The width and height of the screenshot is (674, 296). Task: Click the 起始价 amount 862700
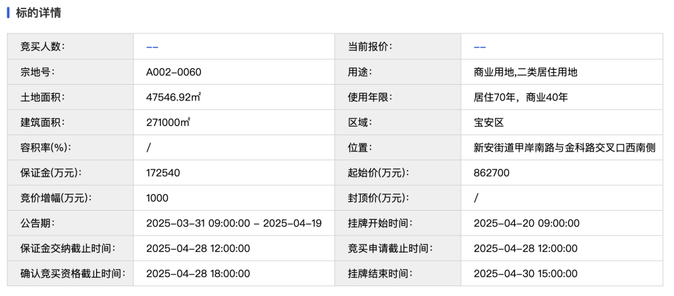pos(491,173)
